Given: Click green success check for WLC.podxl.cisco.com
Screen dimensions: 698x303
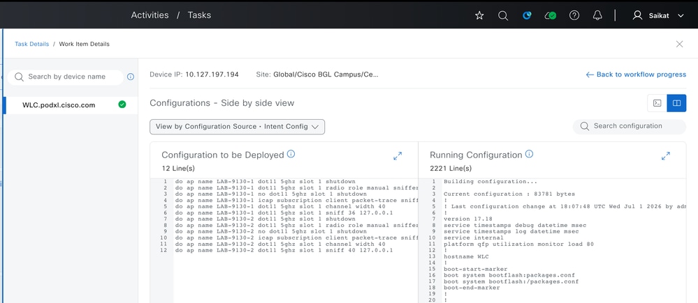Looking at the screenshot, I should click(122, 104).
